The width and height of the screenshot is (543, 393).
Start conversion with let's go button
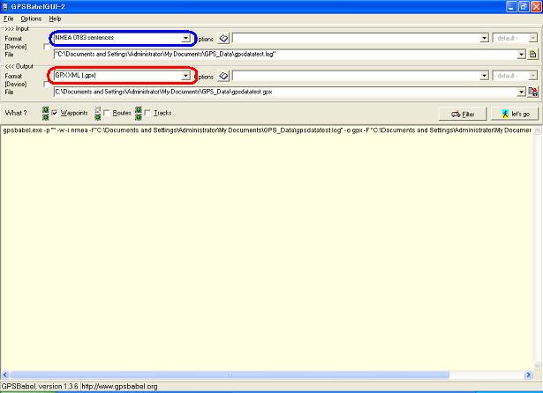tap(515, 114)
